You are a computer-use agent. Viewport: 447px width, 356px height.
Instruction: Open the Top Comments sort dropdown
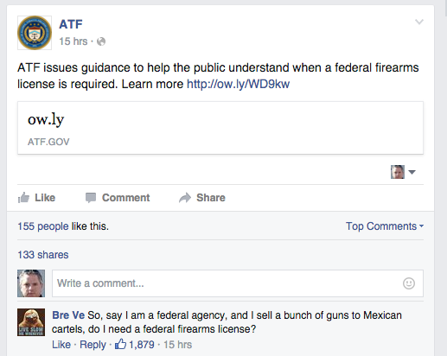385,226
